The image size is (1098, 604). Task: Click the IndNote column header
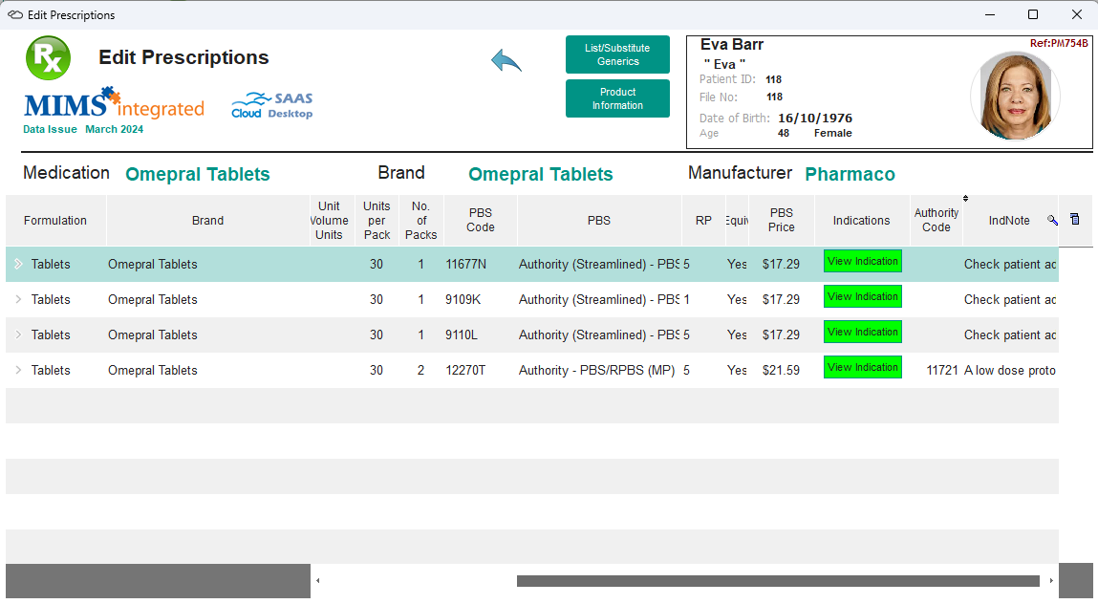coord(1009,221)
